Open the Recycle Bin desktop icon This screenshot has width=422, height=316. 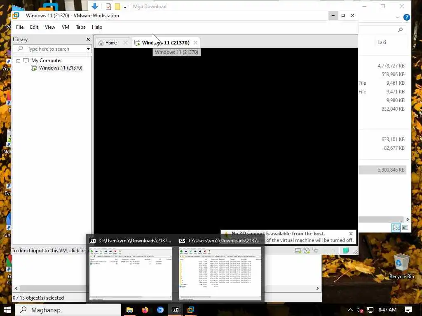click(x=401, y=266)
